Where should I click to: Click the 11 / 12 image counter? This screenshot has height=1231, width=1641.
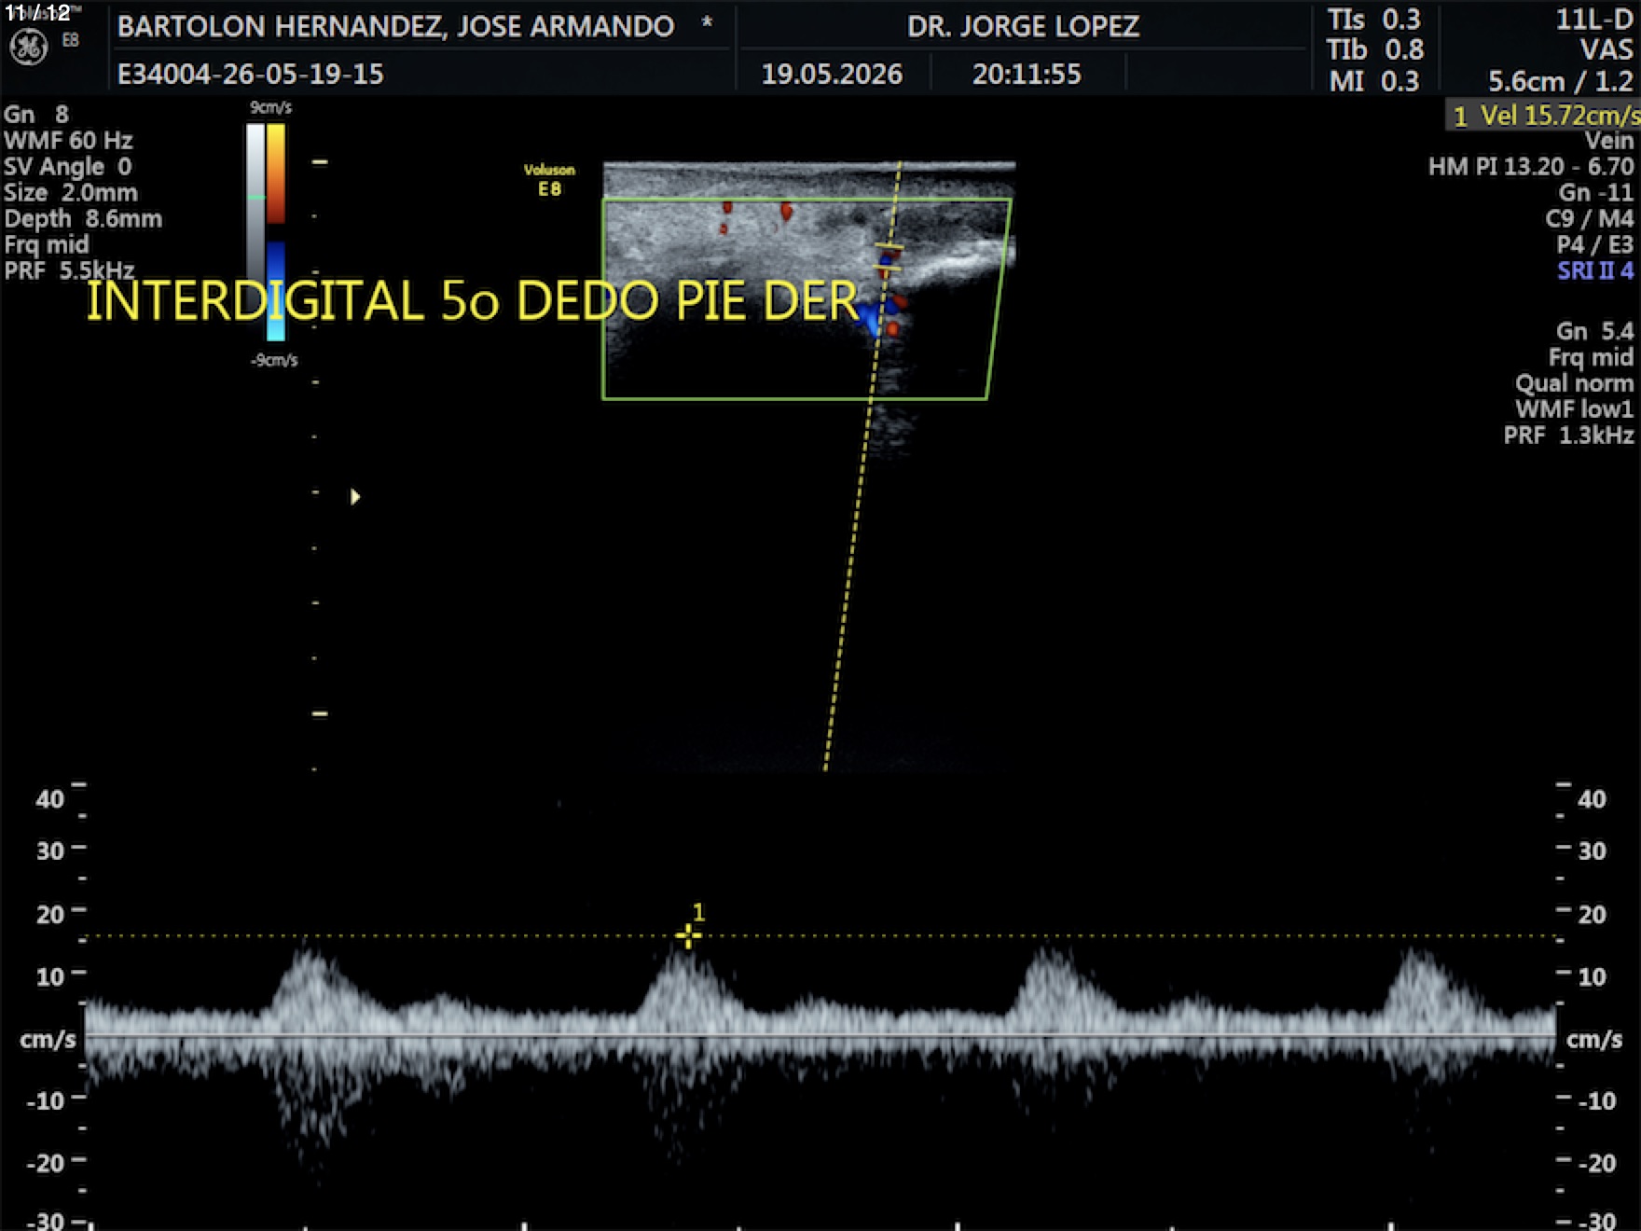[37, 13]
